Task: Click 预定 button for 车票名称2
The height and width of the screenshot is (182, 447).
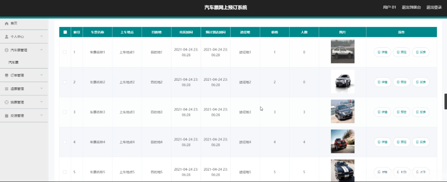Action: click(401, 82)
